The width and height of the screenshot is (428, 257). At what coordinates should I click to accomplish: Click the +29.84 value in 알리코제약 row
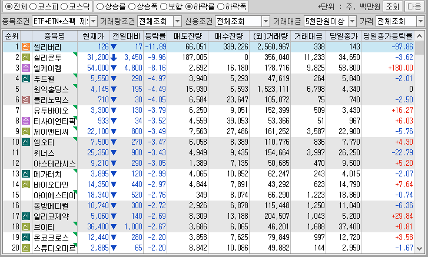point(402,216)
